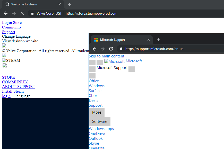Open the Support link on Steam page
This screenshot has width=224, height=149.
pyautogui.click(x=8, y=32)
